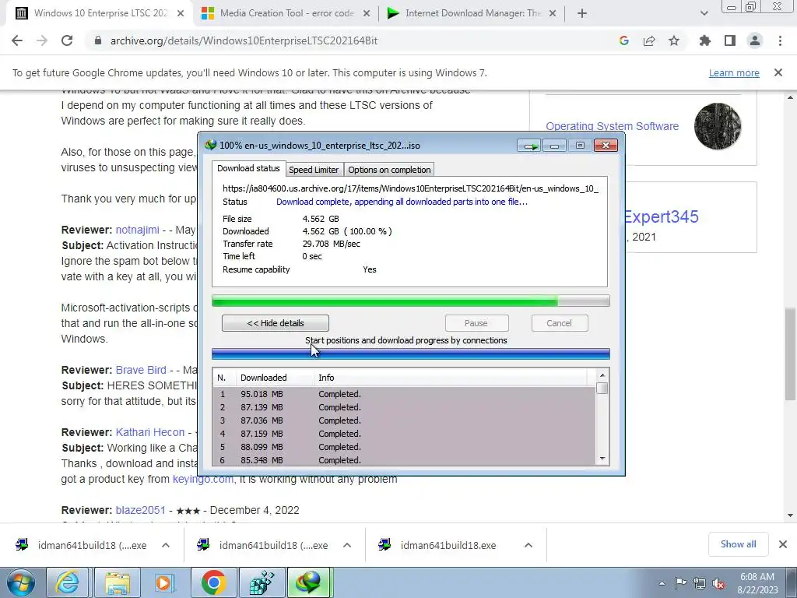This screenshot has width=797, height=598.
Task: Launch Internet Explorer from the taskbar
Action: click(68, 582)
